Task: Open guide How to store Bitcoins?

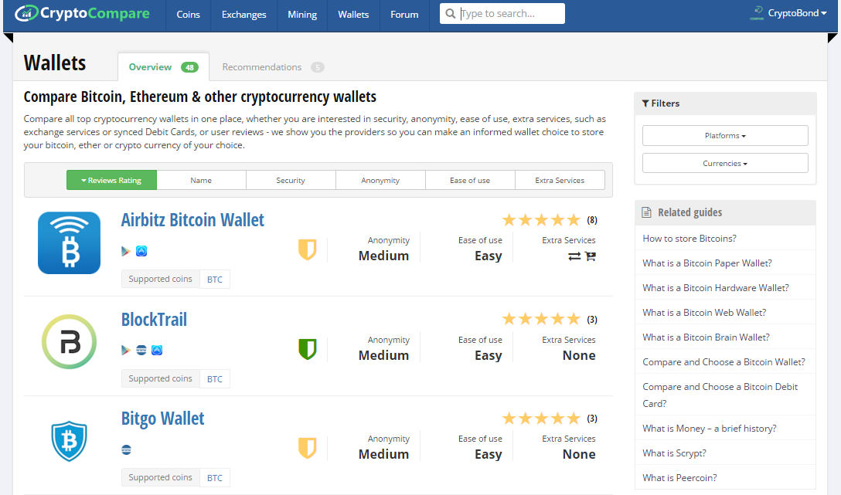Action: tap(689, 239)
